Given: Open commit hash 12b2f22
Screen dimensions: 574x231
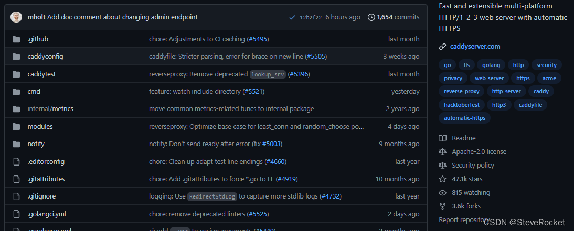Looking at the screenshot, I should click(311, 17).
